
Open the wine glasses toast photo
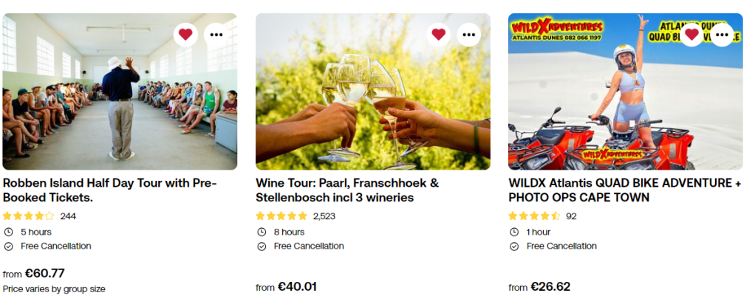(x=372, y=103)
